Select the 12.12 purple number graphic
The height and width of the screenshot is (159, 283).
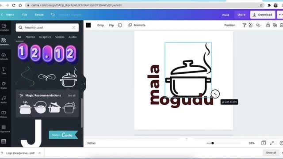pyautogui.click(x=47, y=53)
